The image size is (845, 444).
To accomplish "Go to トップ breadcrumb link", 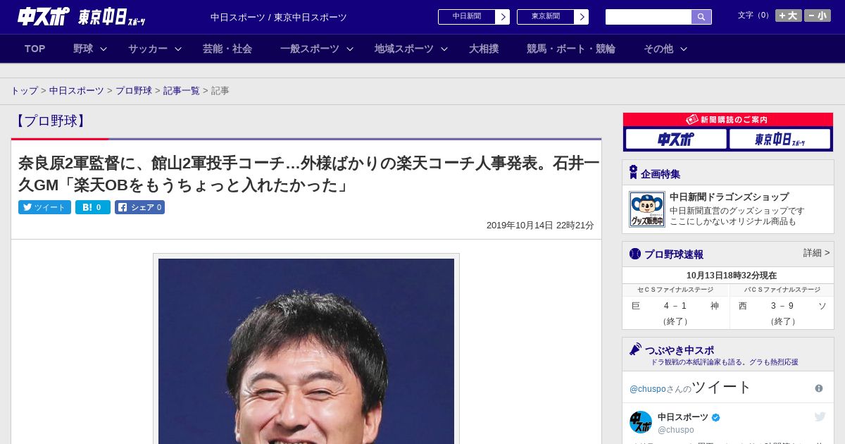I will pos(24,91).
